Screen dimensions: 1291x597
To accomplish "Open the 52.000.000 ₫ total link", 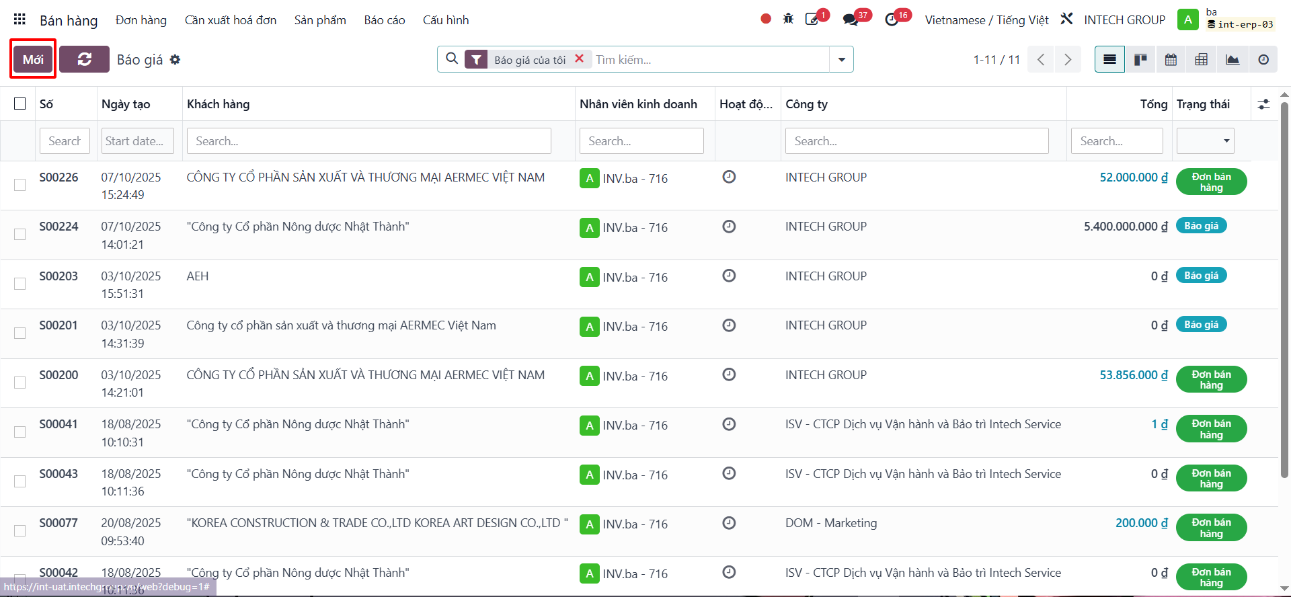I will (1134, 177).
